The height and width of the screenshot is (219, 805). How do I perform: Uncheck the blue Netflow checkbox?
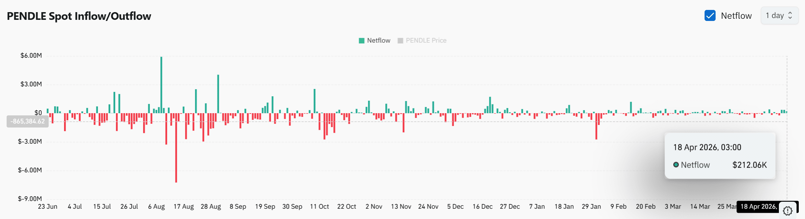click(710, 16)
